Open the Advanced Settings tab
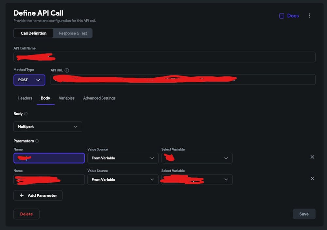Screen dimensions: 327x230 click(99, 98)
